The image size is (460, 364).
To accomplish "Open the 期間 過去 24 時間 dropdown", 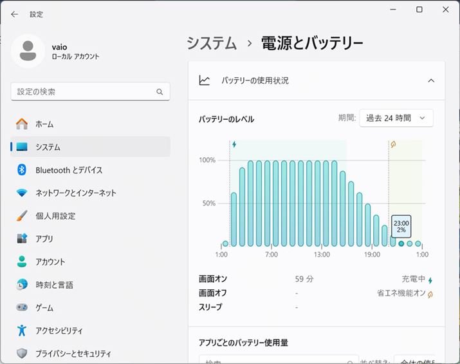I will coord(396,118).
